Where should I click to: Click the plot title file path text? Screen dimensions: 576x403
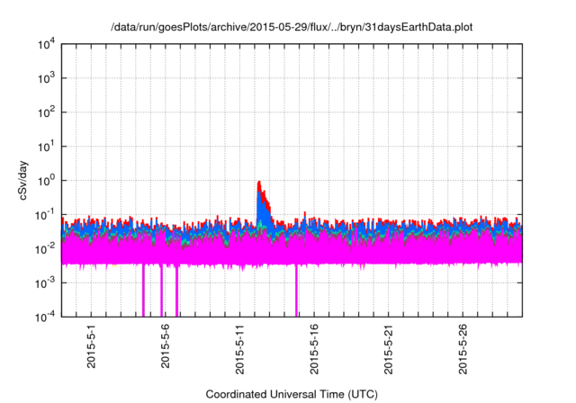point(292,27)
